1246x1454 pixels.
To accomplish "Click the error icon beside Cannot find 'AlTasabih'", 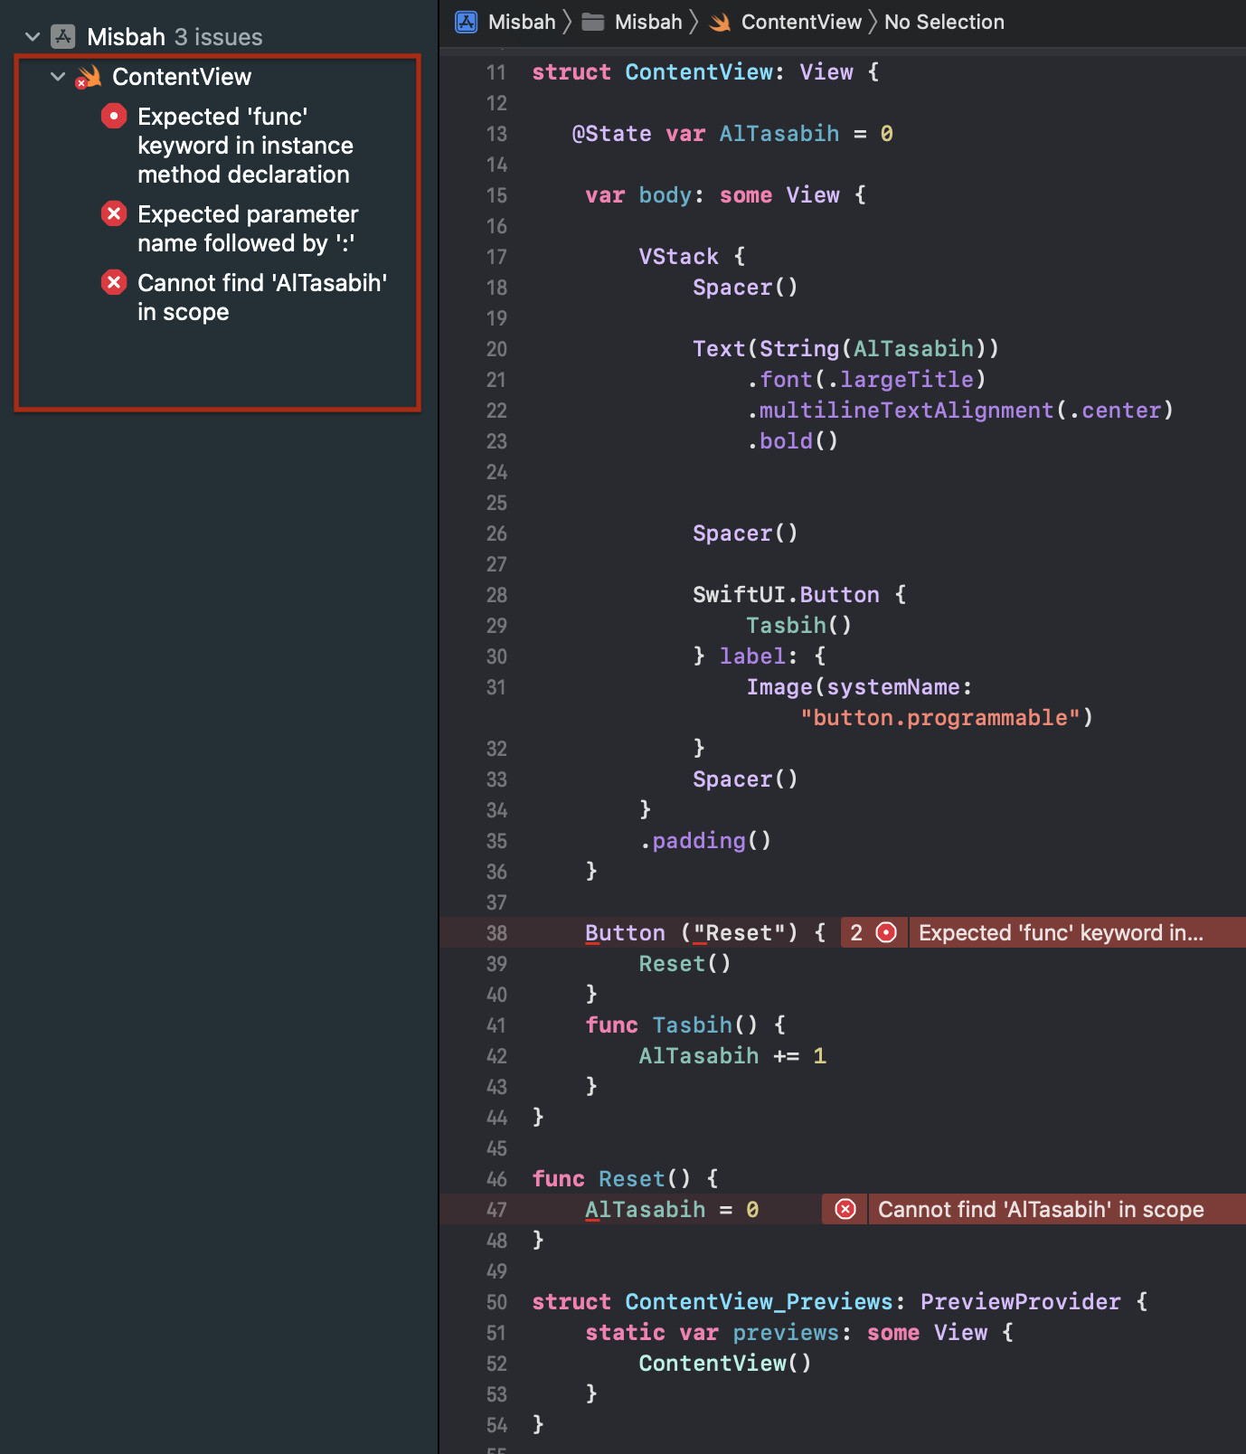I will coord(114,282).
